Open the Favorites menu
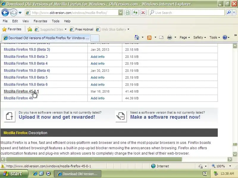The height and width of the screenshot is (178, 238). click(40, 21)
